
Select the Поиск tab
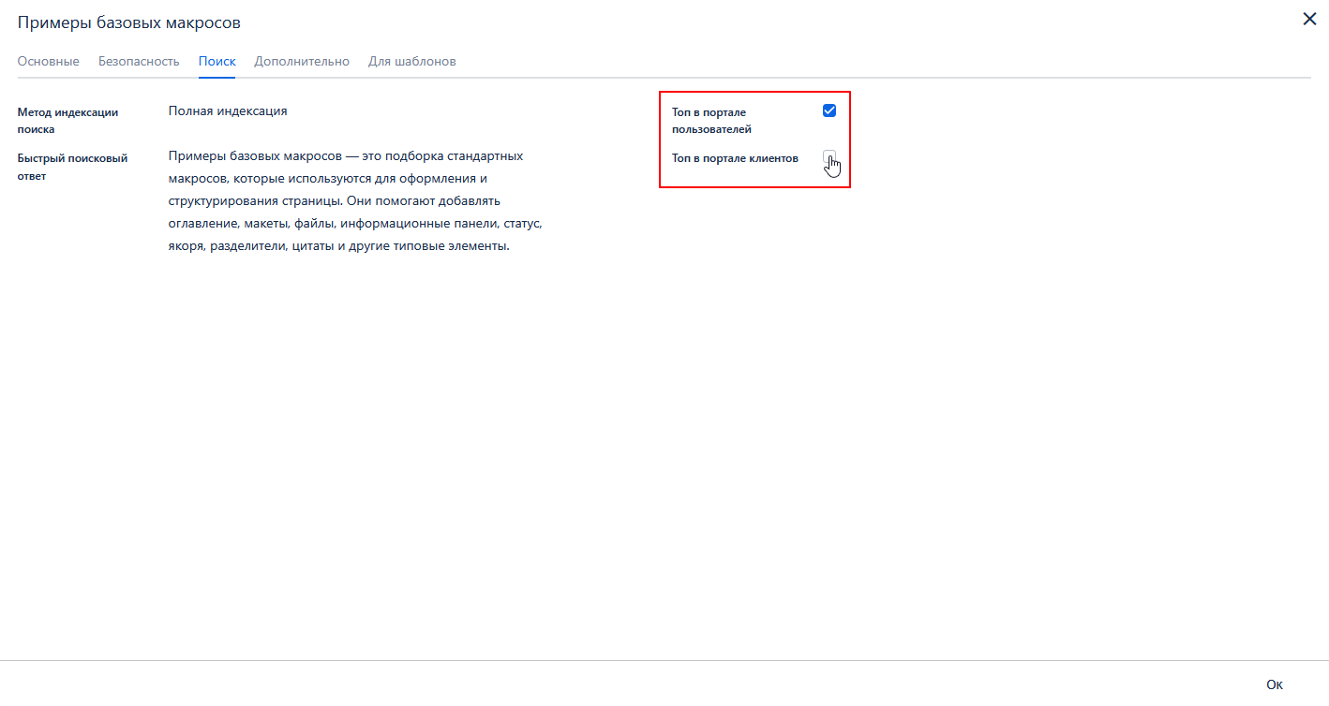point(217,62)
